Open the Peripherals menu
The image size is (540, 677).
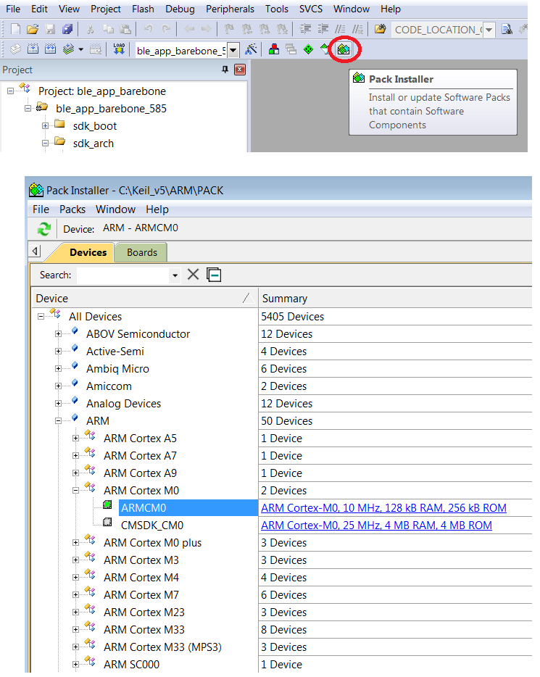tap(230, 9)
